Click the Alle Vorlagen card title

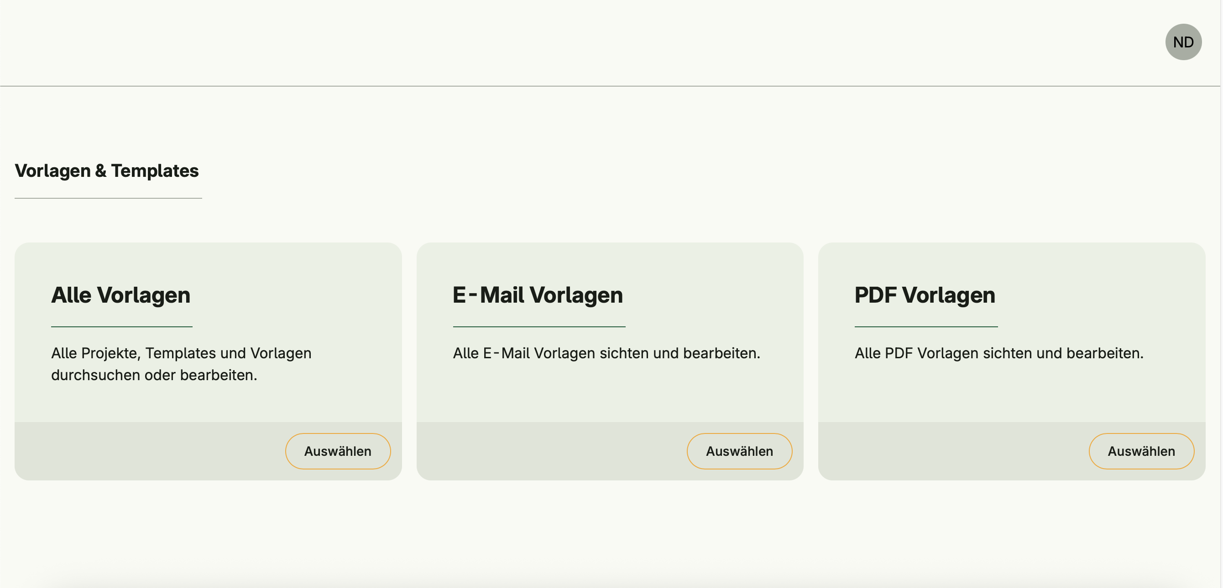pos(120,295)
